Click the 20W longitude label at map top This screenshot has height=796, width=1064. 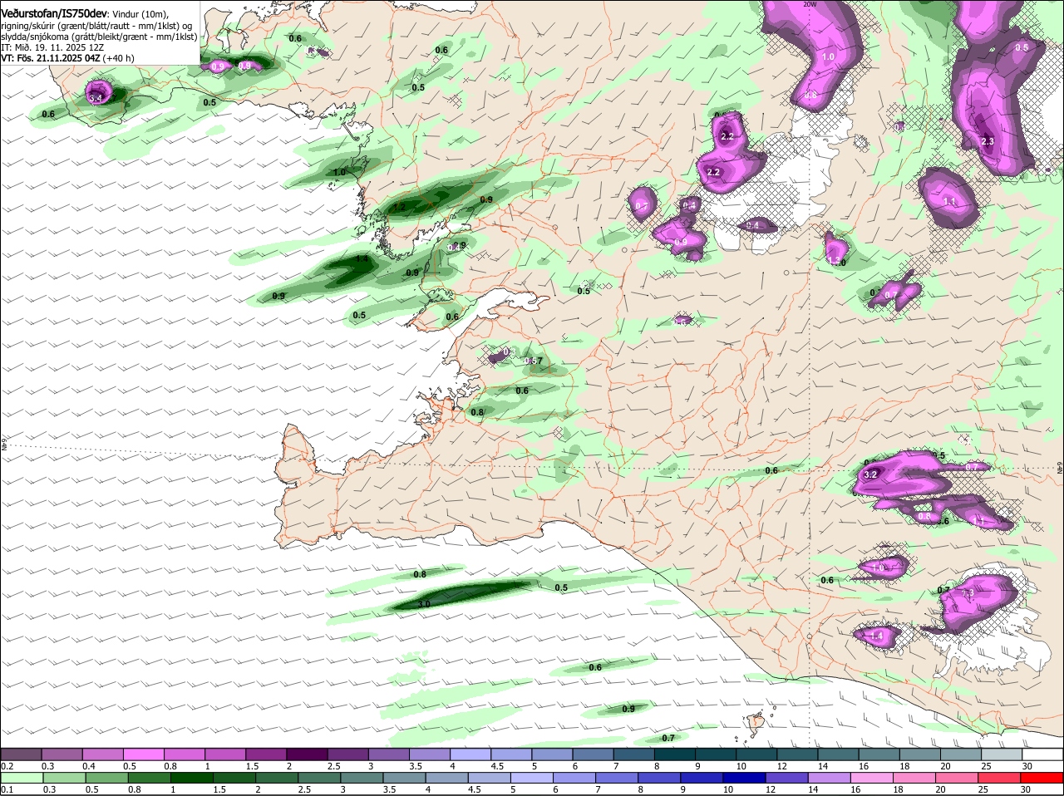(810, 4)
